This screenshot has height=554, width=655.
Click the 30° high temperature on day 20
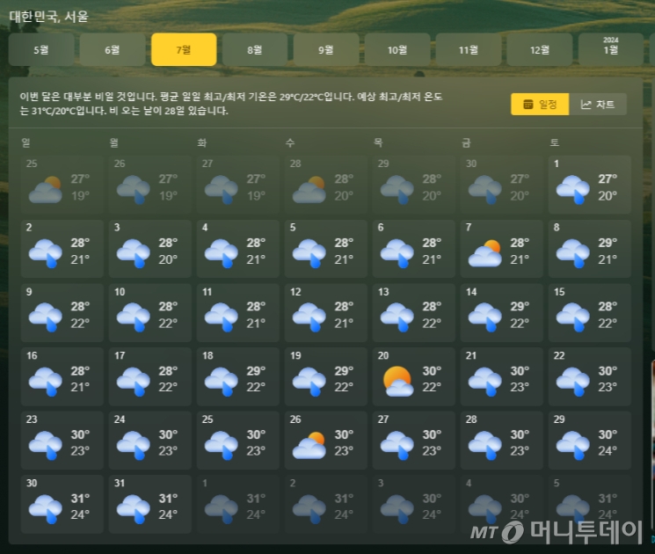pos(432,371)
